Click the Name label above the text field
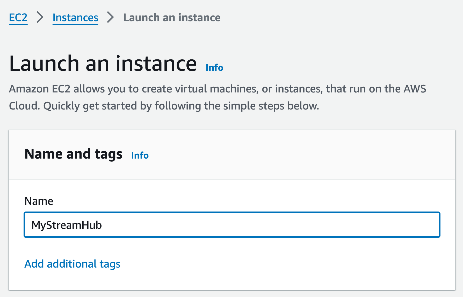 tap(39, 201)
